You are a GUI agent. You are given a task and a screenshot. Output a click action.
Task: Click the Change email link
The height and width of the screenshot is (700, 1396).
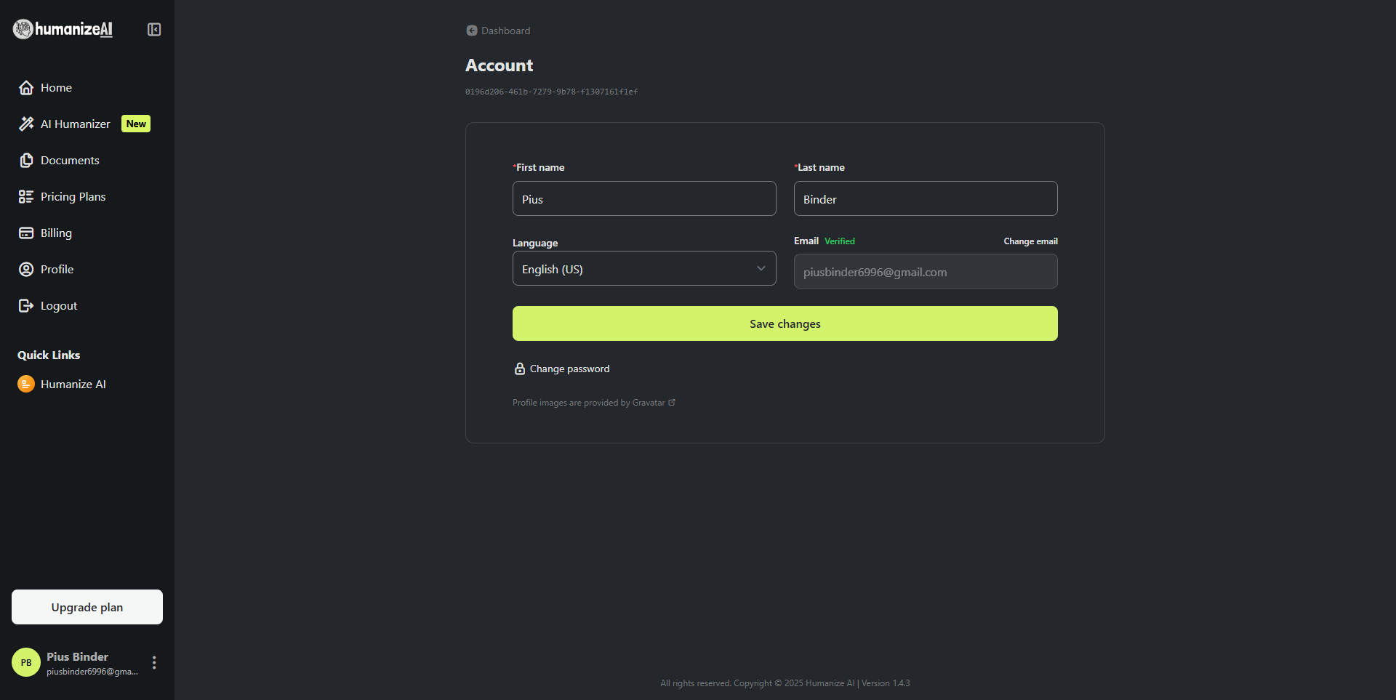tap(1030, 241)
